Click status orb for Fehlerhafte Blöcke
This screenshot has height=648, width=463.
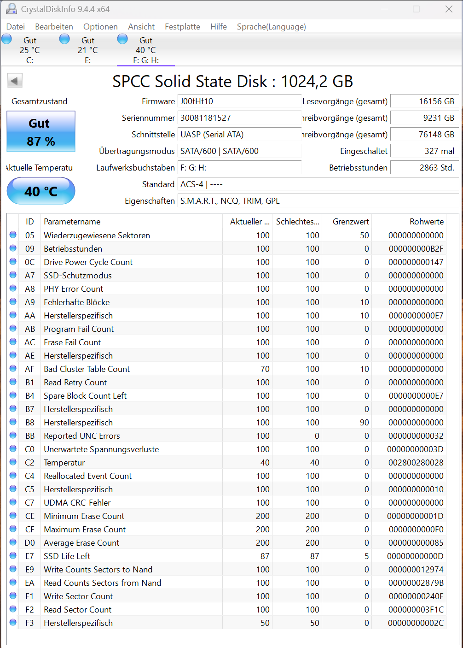tap(13, 301)
